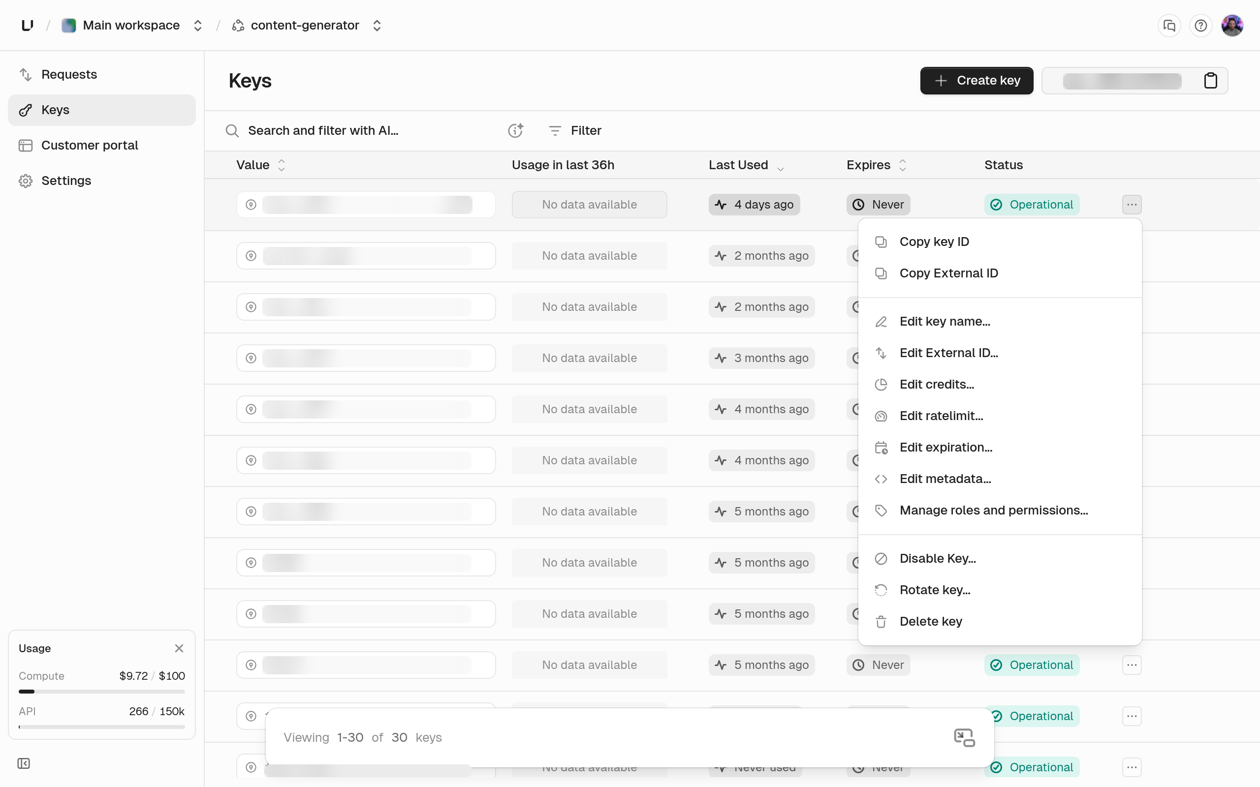This screenshot has height=787, width=1260.
Task: Click the AI search sparkle icon
Action: tap(515, 130)
